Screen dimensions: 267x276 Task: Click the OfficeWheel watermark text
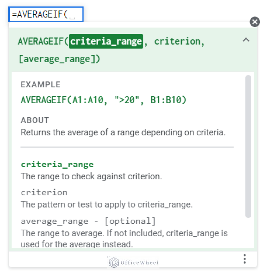click(x=139, y=263)
